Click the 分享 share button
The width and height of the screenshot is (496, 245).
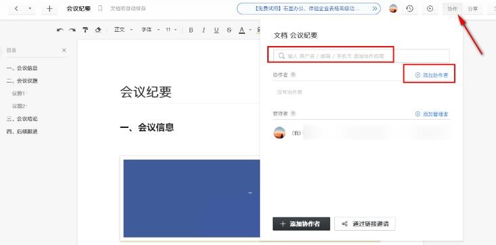pyautogui.click(x=473, y=9)
